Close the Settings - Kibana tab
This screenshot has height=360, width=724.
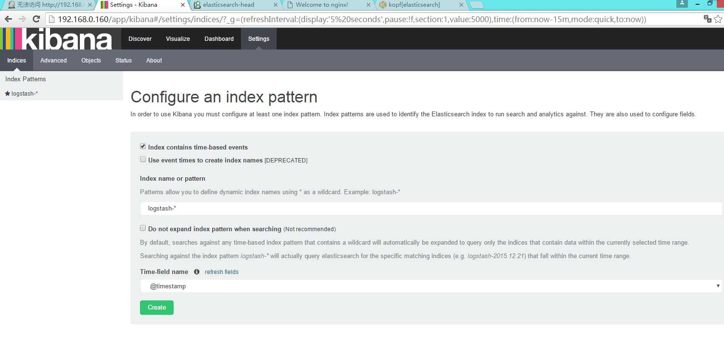point(182,5)
